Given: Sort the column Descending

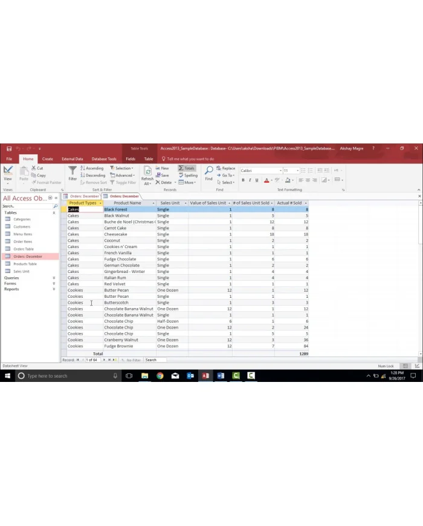Looking at the screenshot, I should tap(93, 176).
